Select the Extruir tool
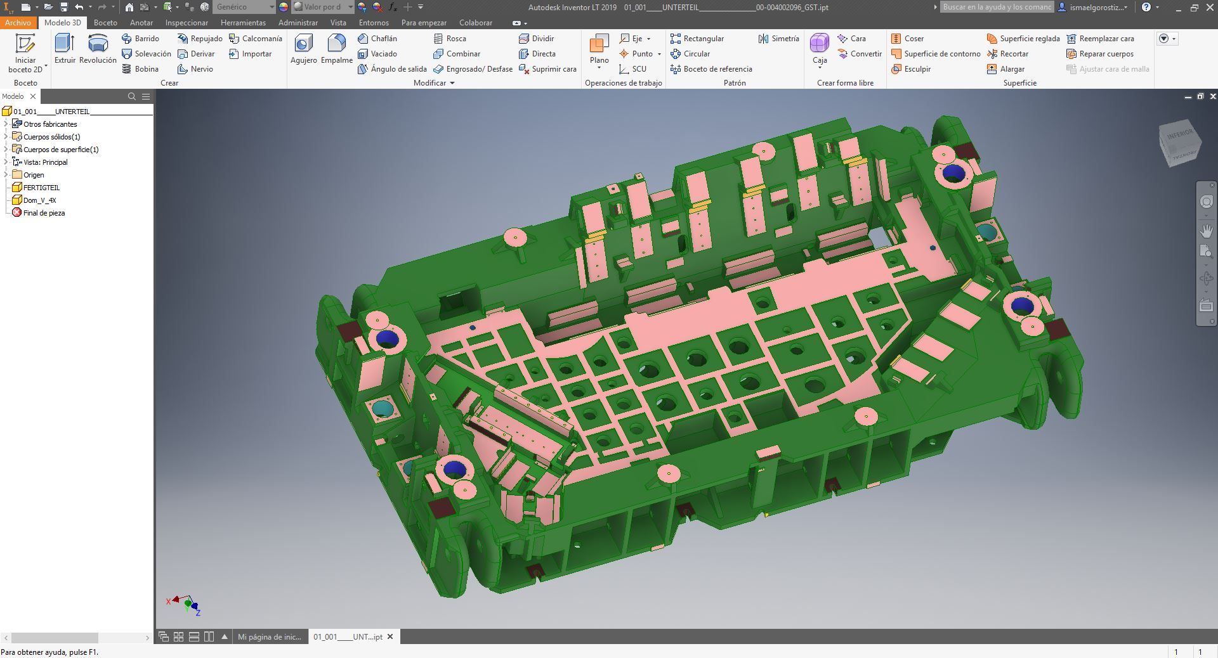Image resolution: width=1218 pixels, height=658 pixels. tap(65, 49)
